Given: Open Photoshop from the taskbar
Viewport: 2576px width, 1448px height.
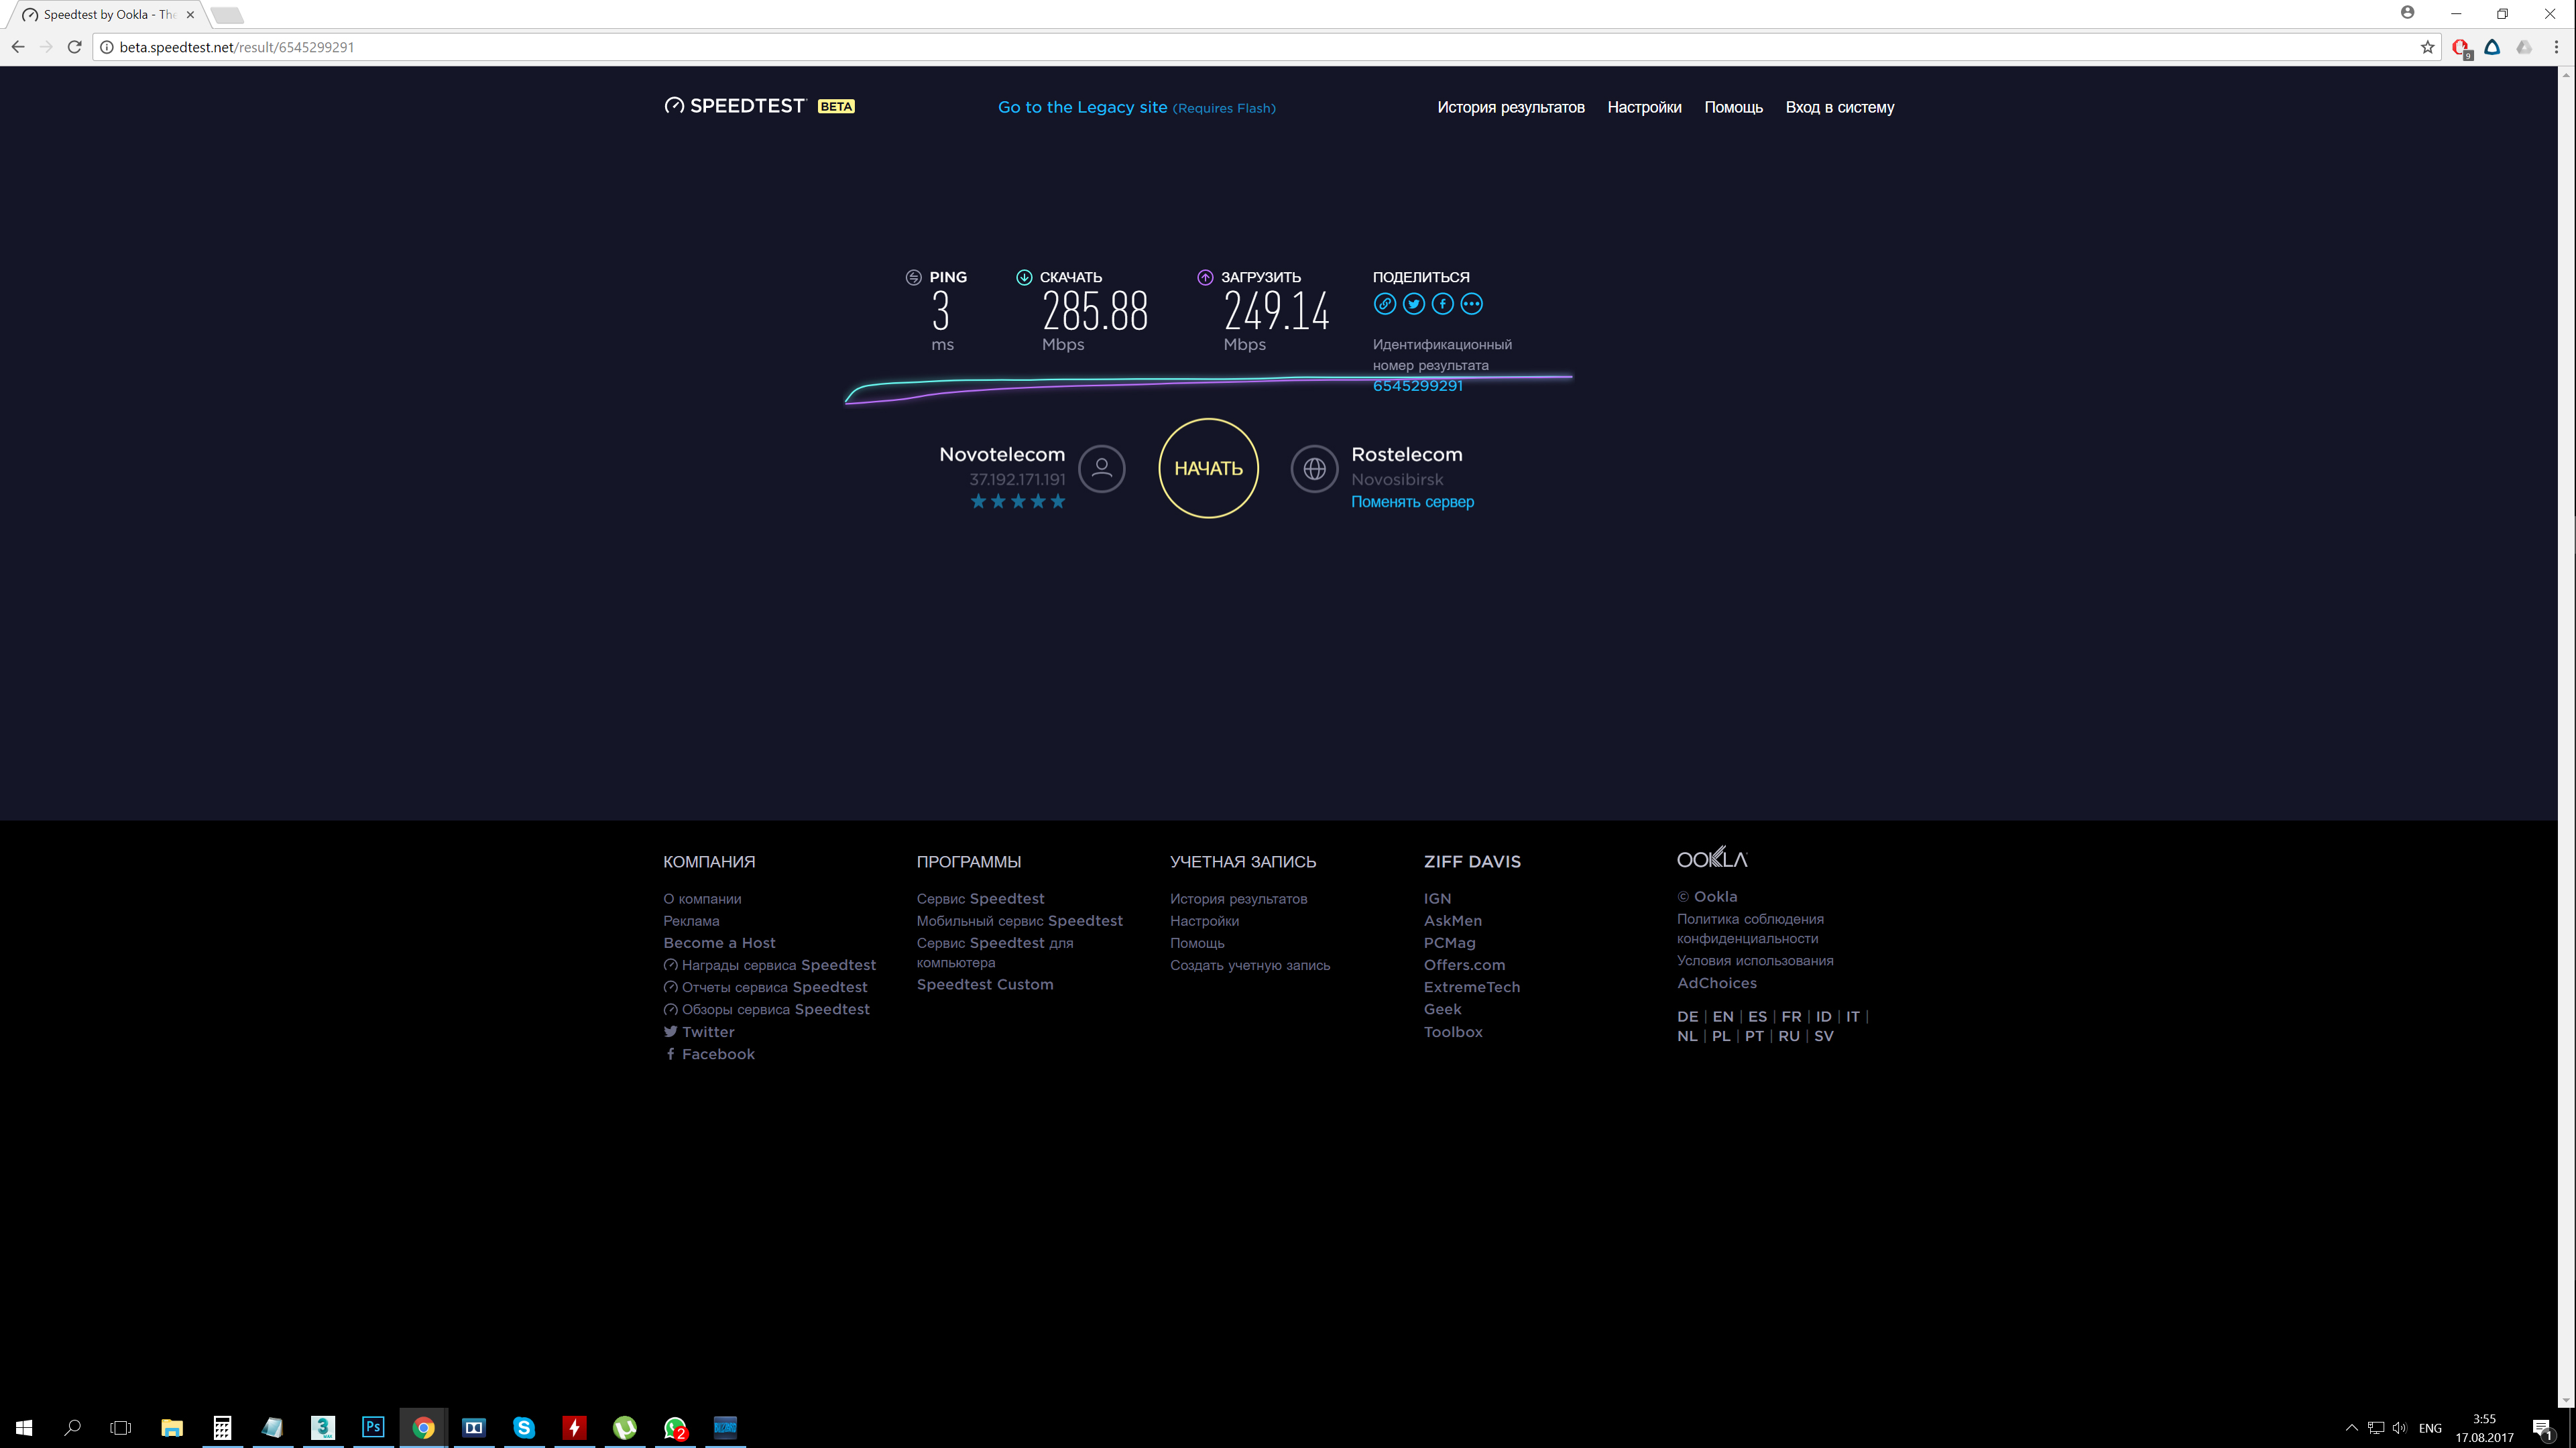Looking at the screenshot, I should 373,1427.
